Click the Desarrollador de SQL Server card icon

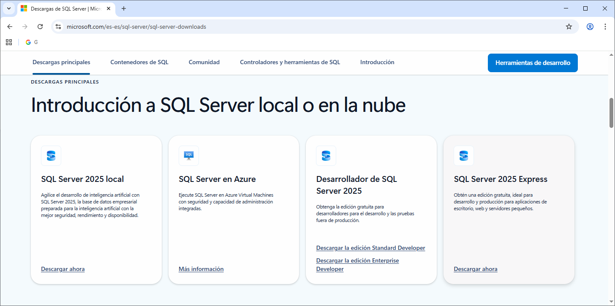coord(326,156)
